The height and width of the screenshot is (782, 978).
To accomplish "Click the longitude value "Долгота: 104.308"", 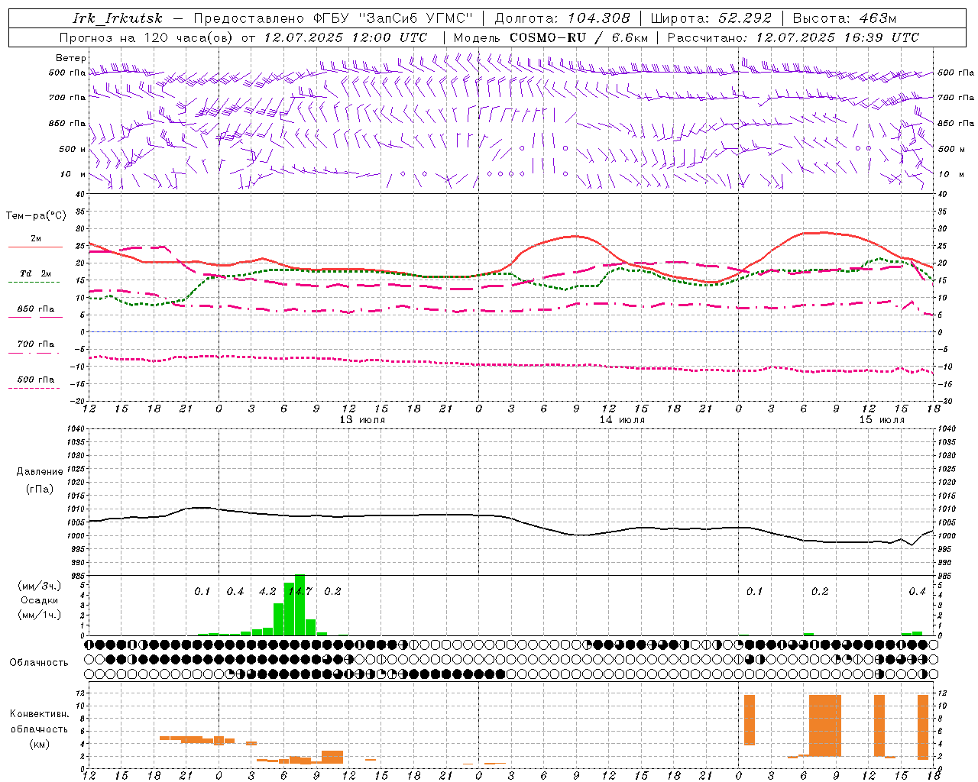I will coord(562,18).
